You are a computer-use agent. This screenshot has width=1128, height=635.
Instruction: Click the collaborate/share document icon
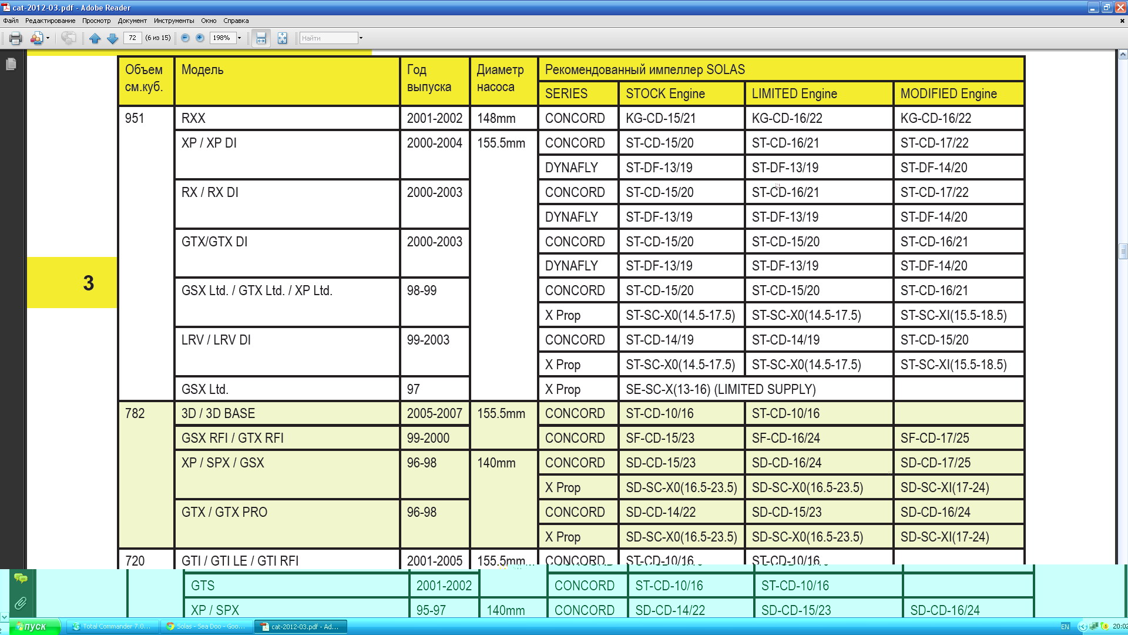click(x=36, y=38)
